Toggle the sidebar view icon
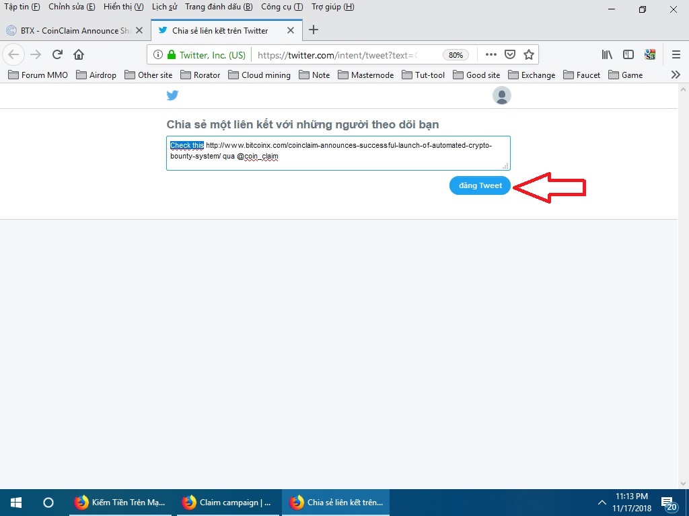689x516 pixels. 628,54
